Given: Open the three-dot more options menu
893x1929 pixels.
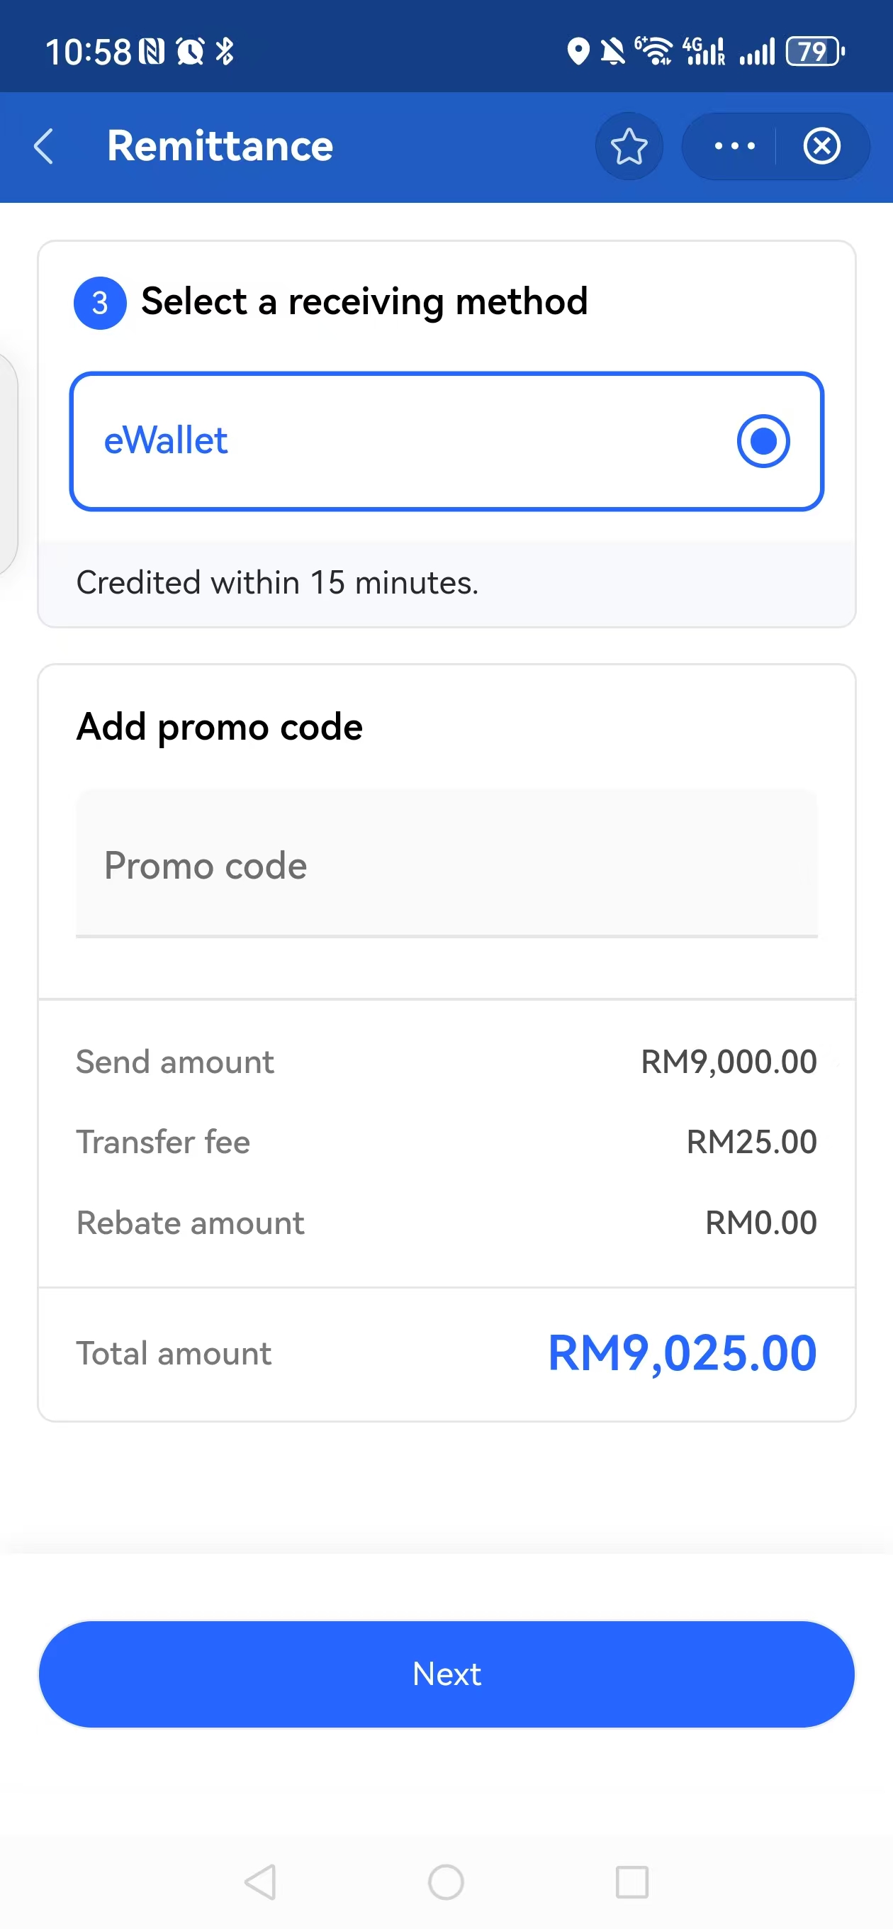Looking at the screenshot, I should click(734, 146).
